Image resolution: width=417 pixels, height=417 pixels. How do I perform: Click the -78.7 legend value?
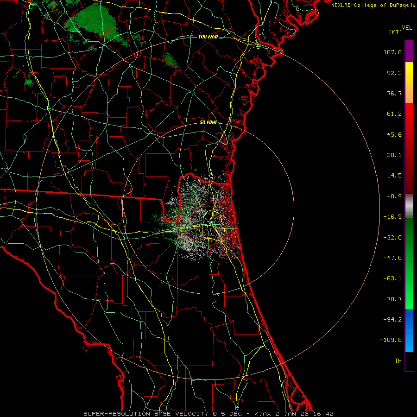coord(392,299)
